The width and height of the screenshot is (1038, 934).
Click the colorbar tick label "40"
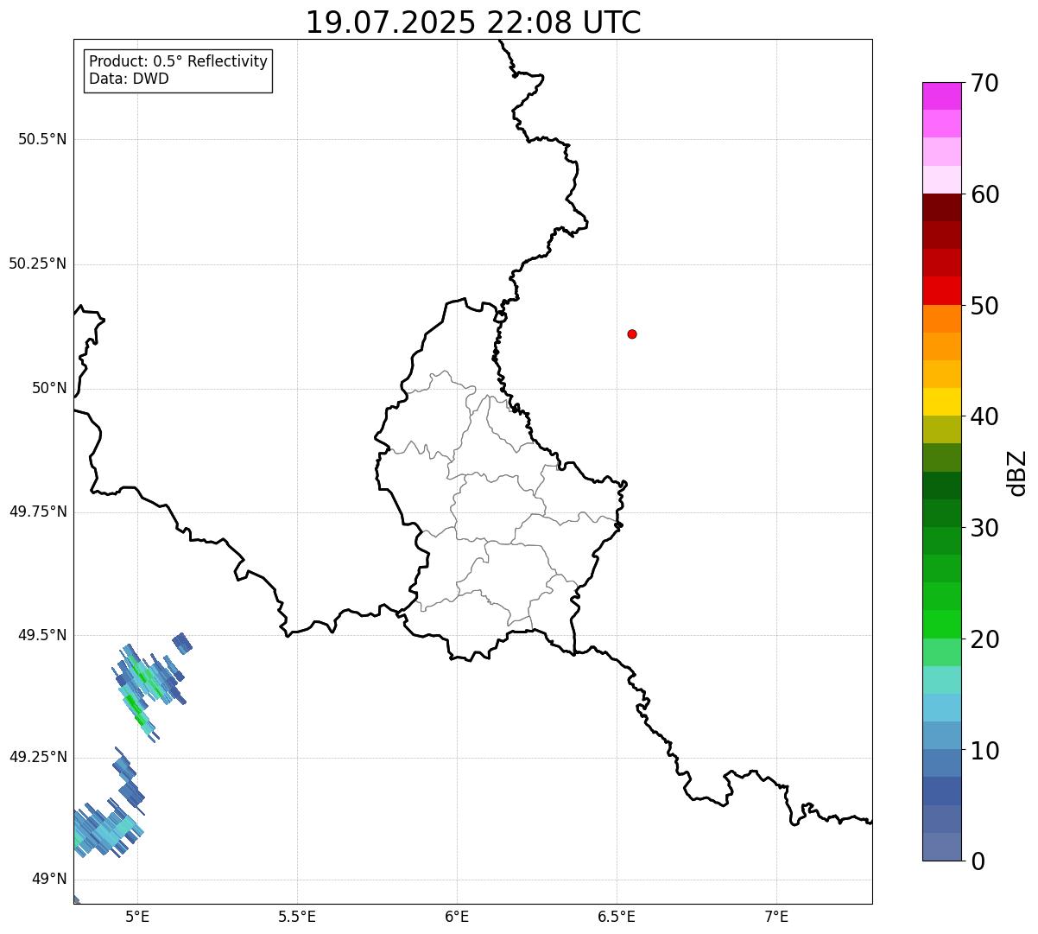coord(984,416)
